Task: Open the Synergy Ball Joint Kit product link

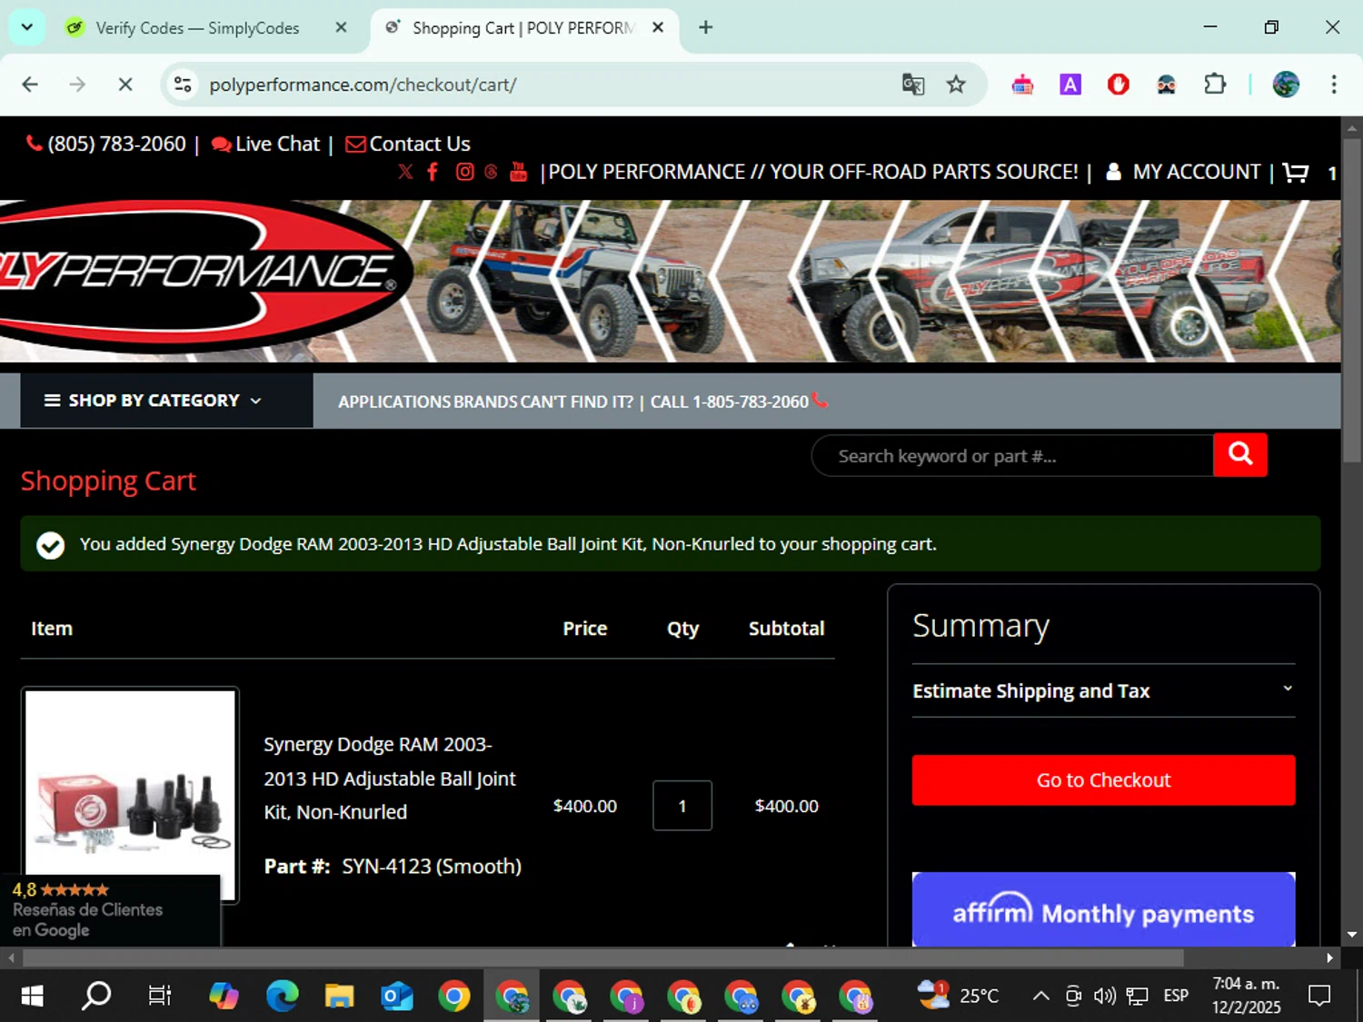Action: click(390, 779)
